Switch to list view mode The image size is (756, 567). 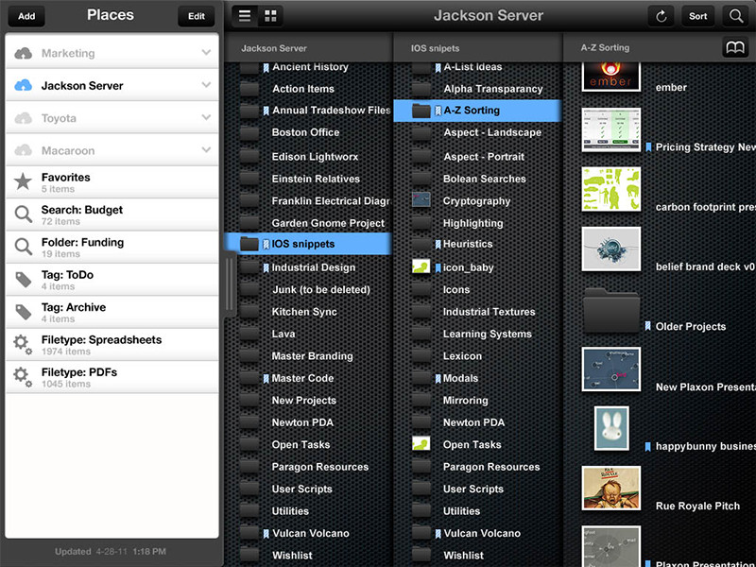(x=245, y=16)
